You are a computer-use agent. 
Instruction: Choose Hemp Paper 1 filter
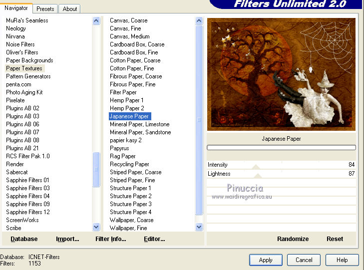tap(126, 100)
